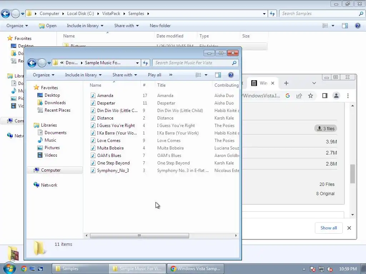Open help in Sample Music window
This screenshot has width=366, height=274.
tap(231, 75)
